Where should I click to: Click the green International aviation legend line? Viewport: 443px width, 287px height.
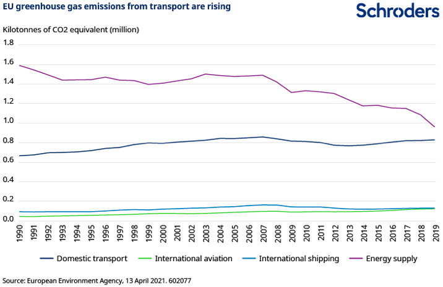(x=145, y=259)
